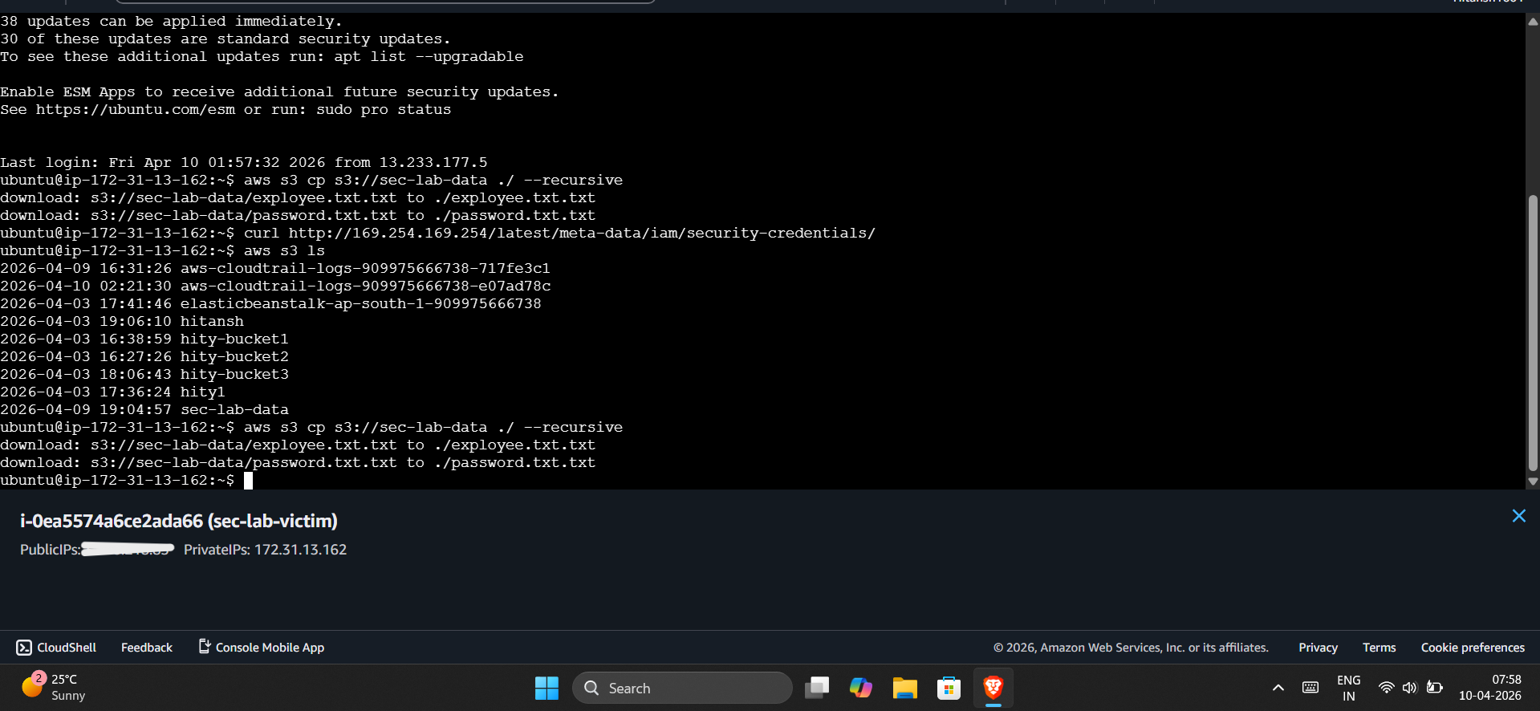
Task: Click the bucket name hity1
Action: tap(202, 392)
